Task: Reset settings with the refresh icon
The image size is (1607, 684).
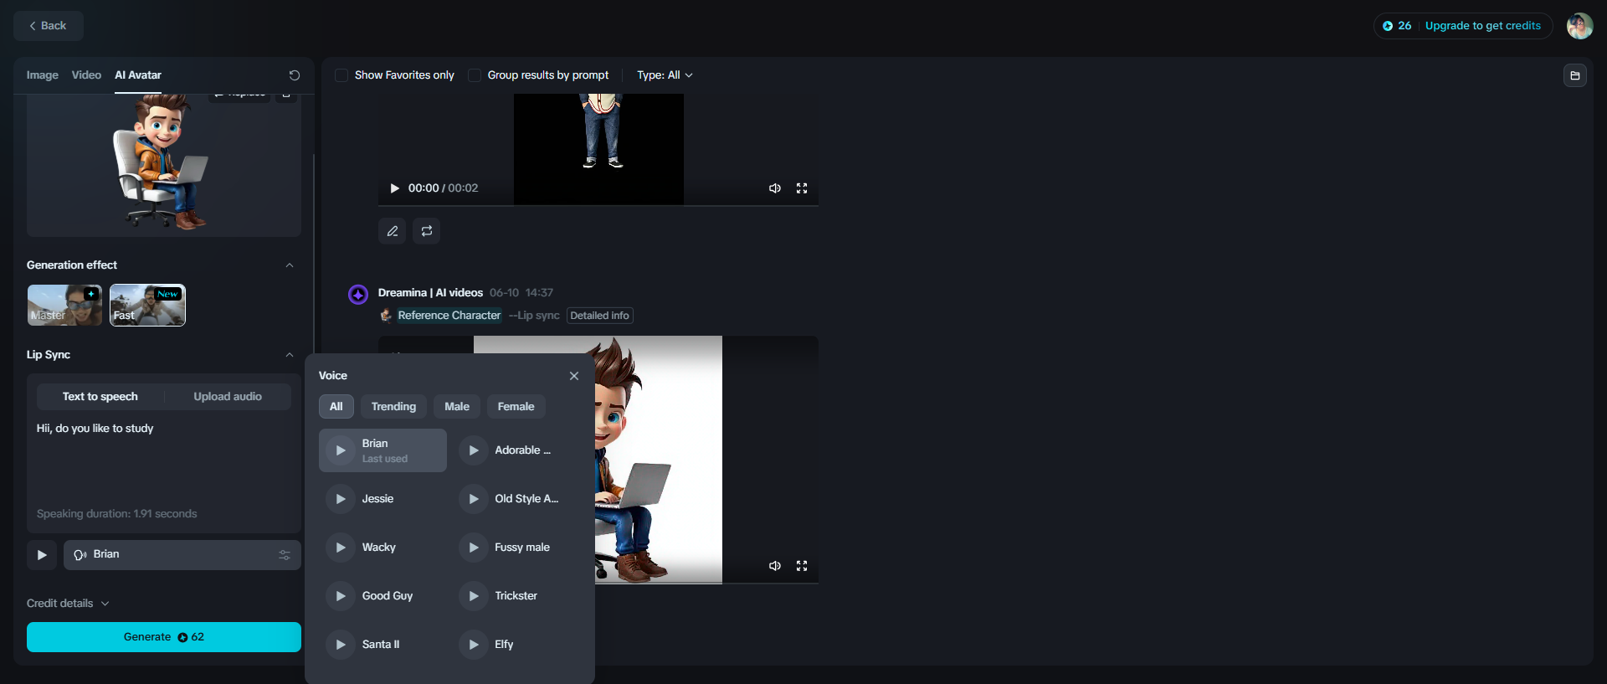Action: pyautogui.click(x=295, y=75)
